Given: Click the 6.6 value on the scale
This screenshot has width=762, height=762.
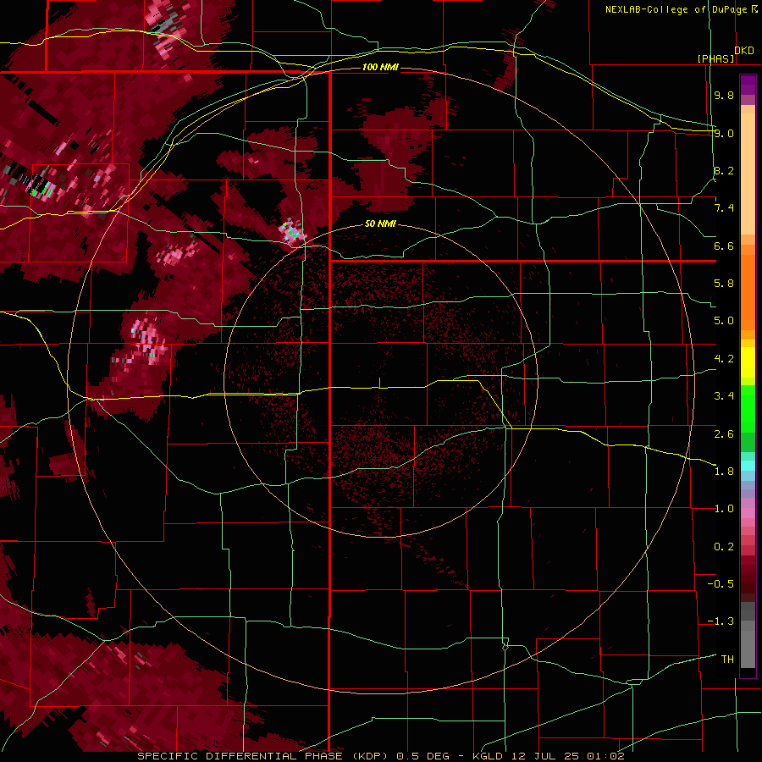Looking at the screenshot, I should coord(724,246).
